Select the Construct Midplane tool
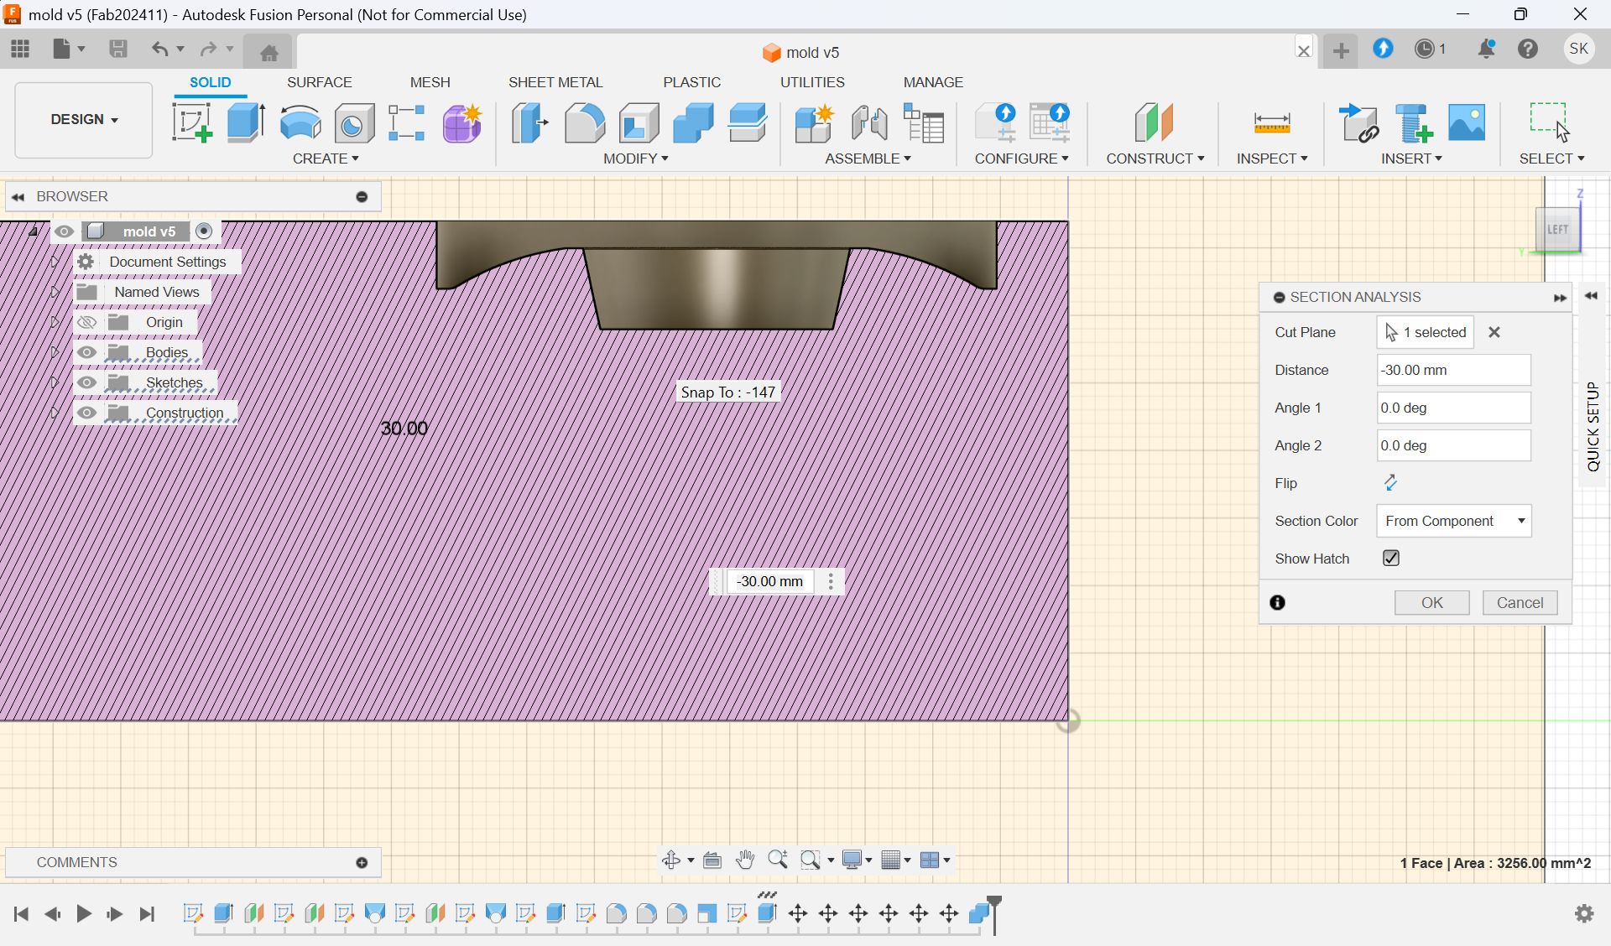This screenshot has width=1611, height=946. point(1154,122)
